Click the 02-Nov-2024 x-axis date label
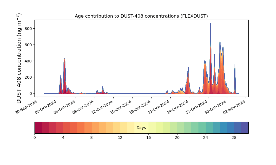 234,107
